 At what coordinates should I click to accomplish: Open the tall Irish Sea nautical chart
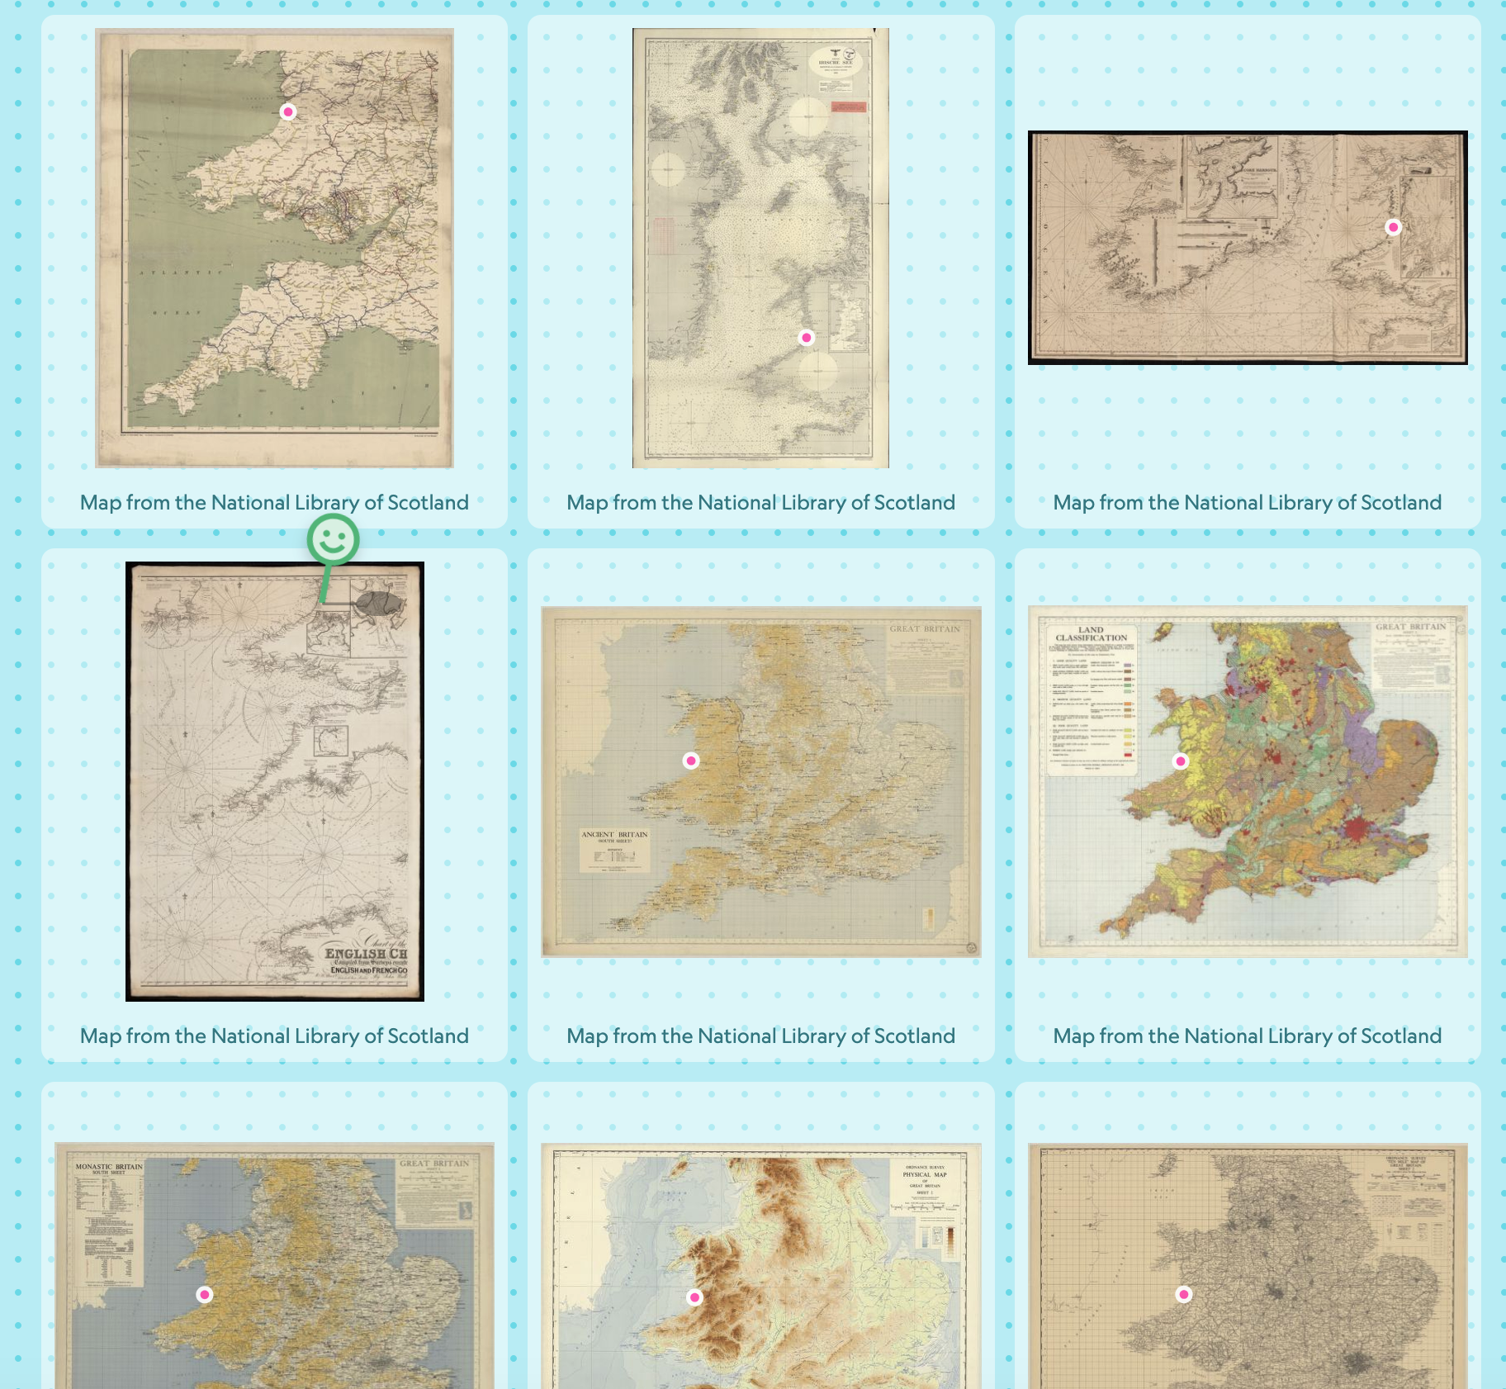click(760, 248)
